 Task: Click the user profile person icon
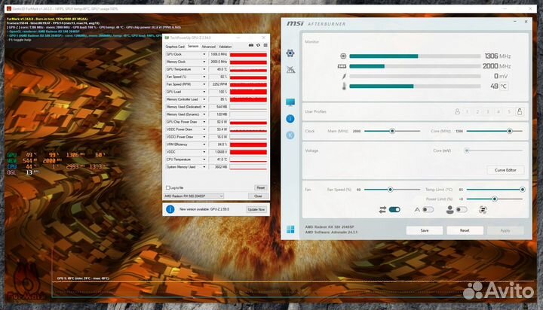[x=457, y=111]
